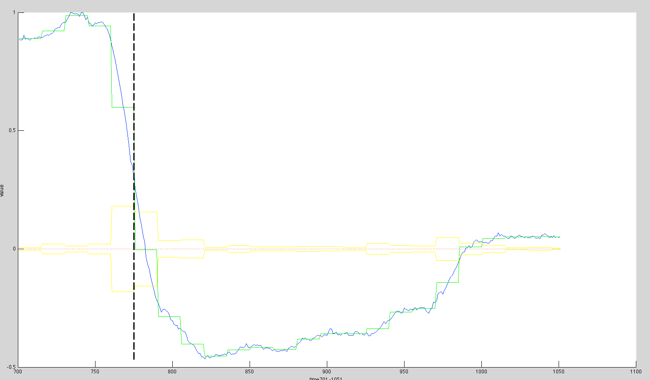Viewport: 650px width, 380px height.
Task: Select the 900 tick on the x-axis
Action: (327, 372)
